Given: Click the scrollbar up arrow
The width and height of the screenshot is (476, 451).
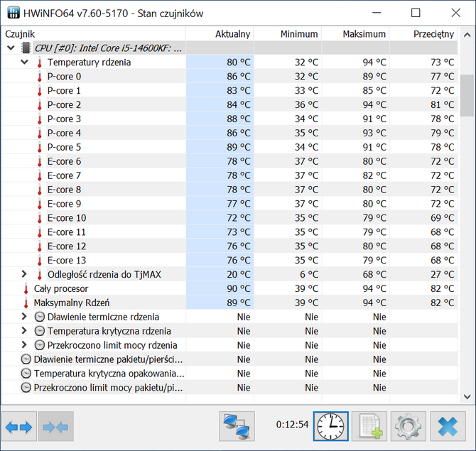Looking at the screenshot, I should [467, 35].
